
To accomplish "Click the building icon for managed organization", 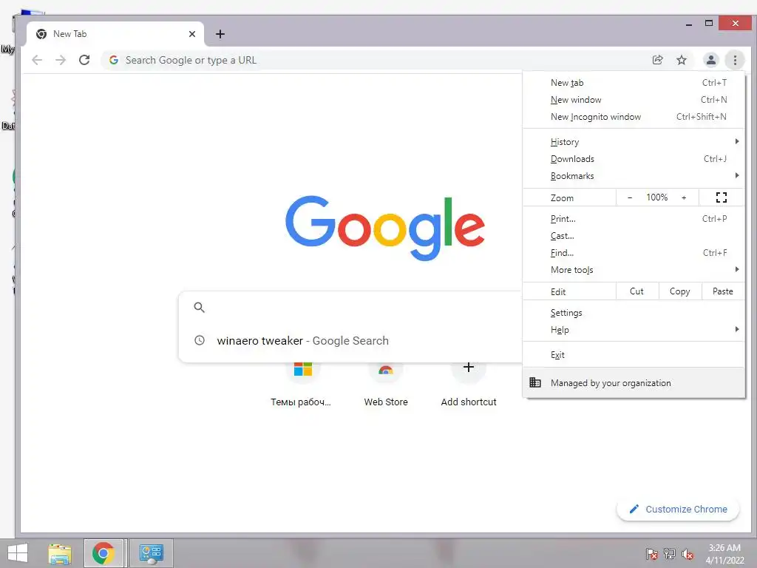I will [x=535, y=382].
